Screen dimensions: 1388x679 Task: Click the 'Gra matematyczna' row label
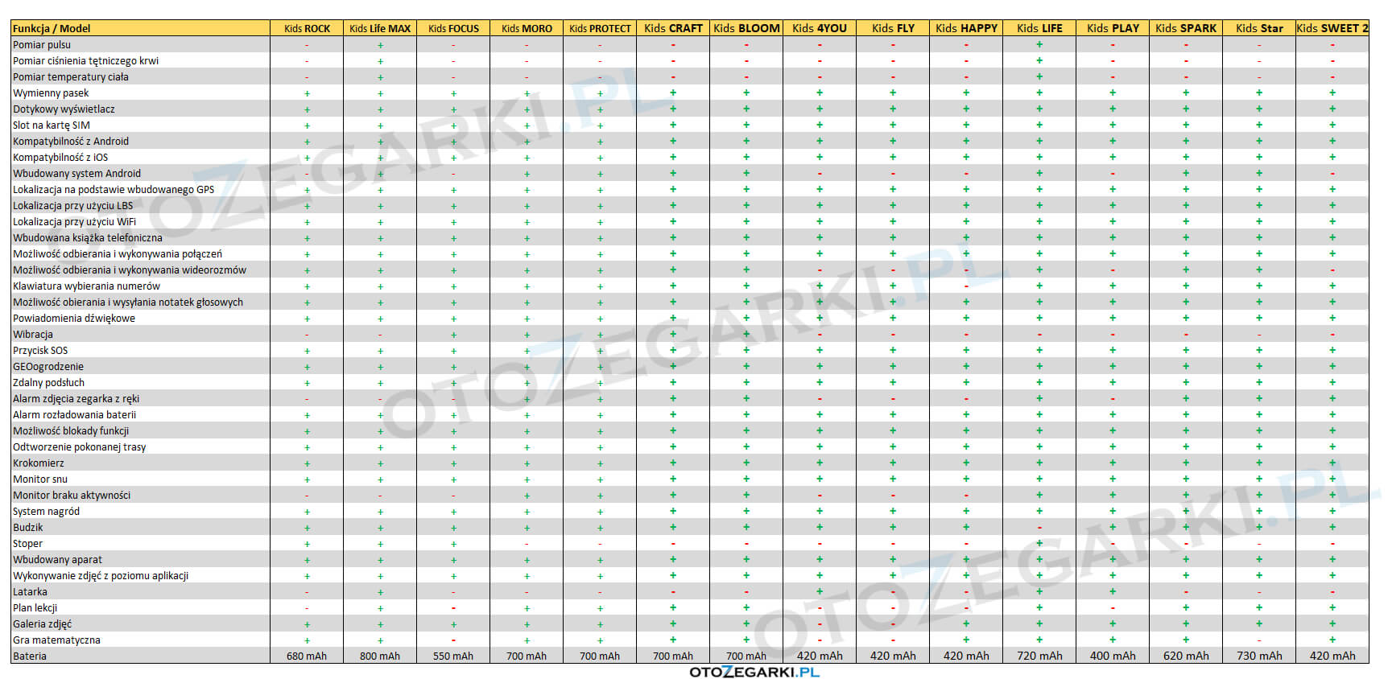(x=56, y=640)
